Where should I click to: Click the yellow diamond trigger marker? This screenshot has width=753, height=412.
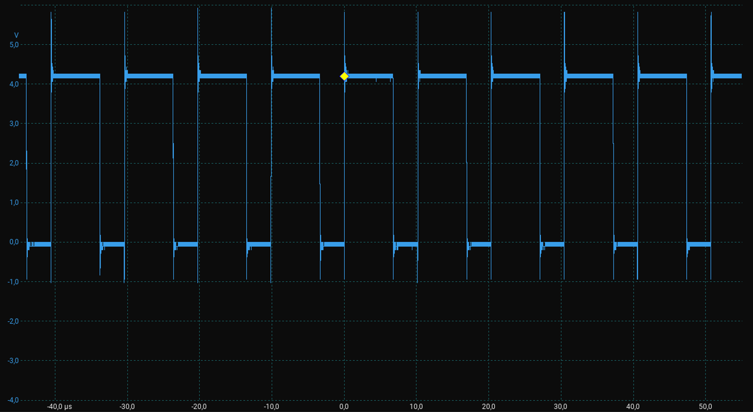[344, 76]
